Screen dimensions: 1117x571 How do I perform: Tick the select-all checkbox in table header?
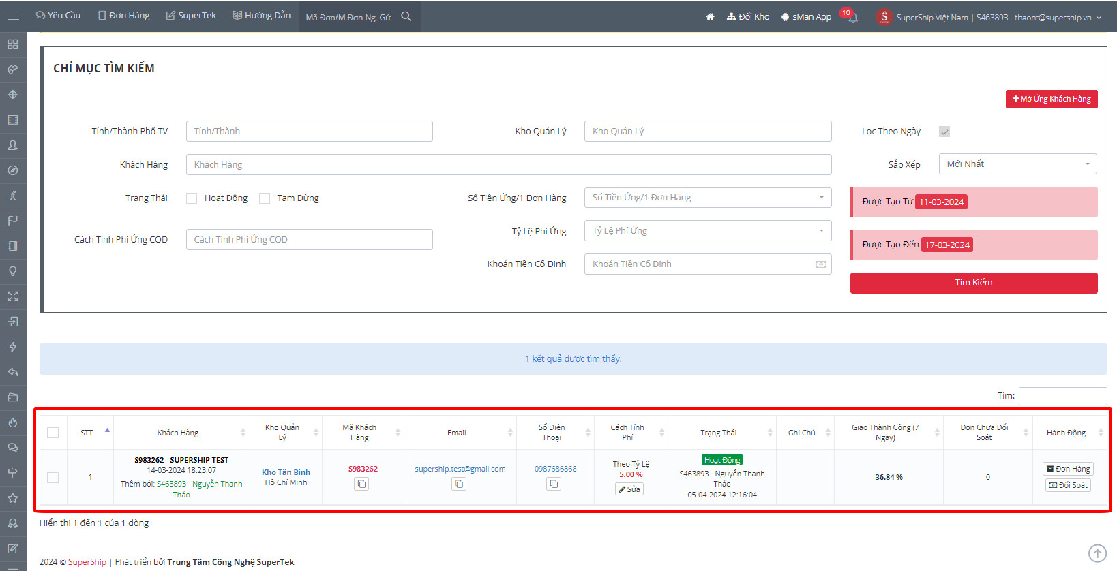pos(53,433)
